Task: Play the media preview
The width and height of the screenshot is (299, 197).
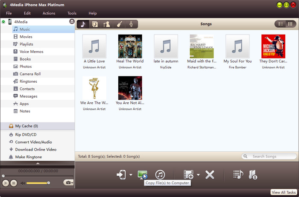Action: click(x=5, y=183)
